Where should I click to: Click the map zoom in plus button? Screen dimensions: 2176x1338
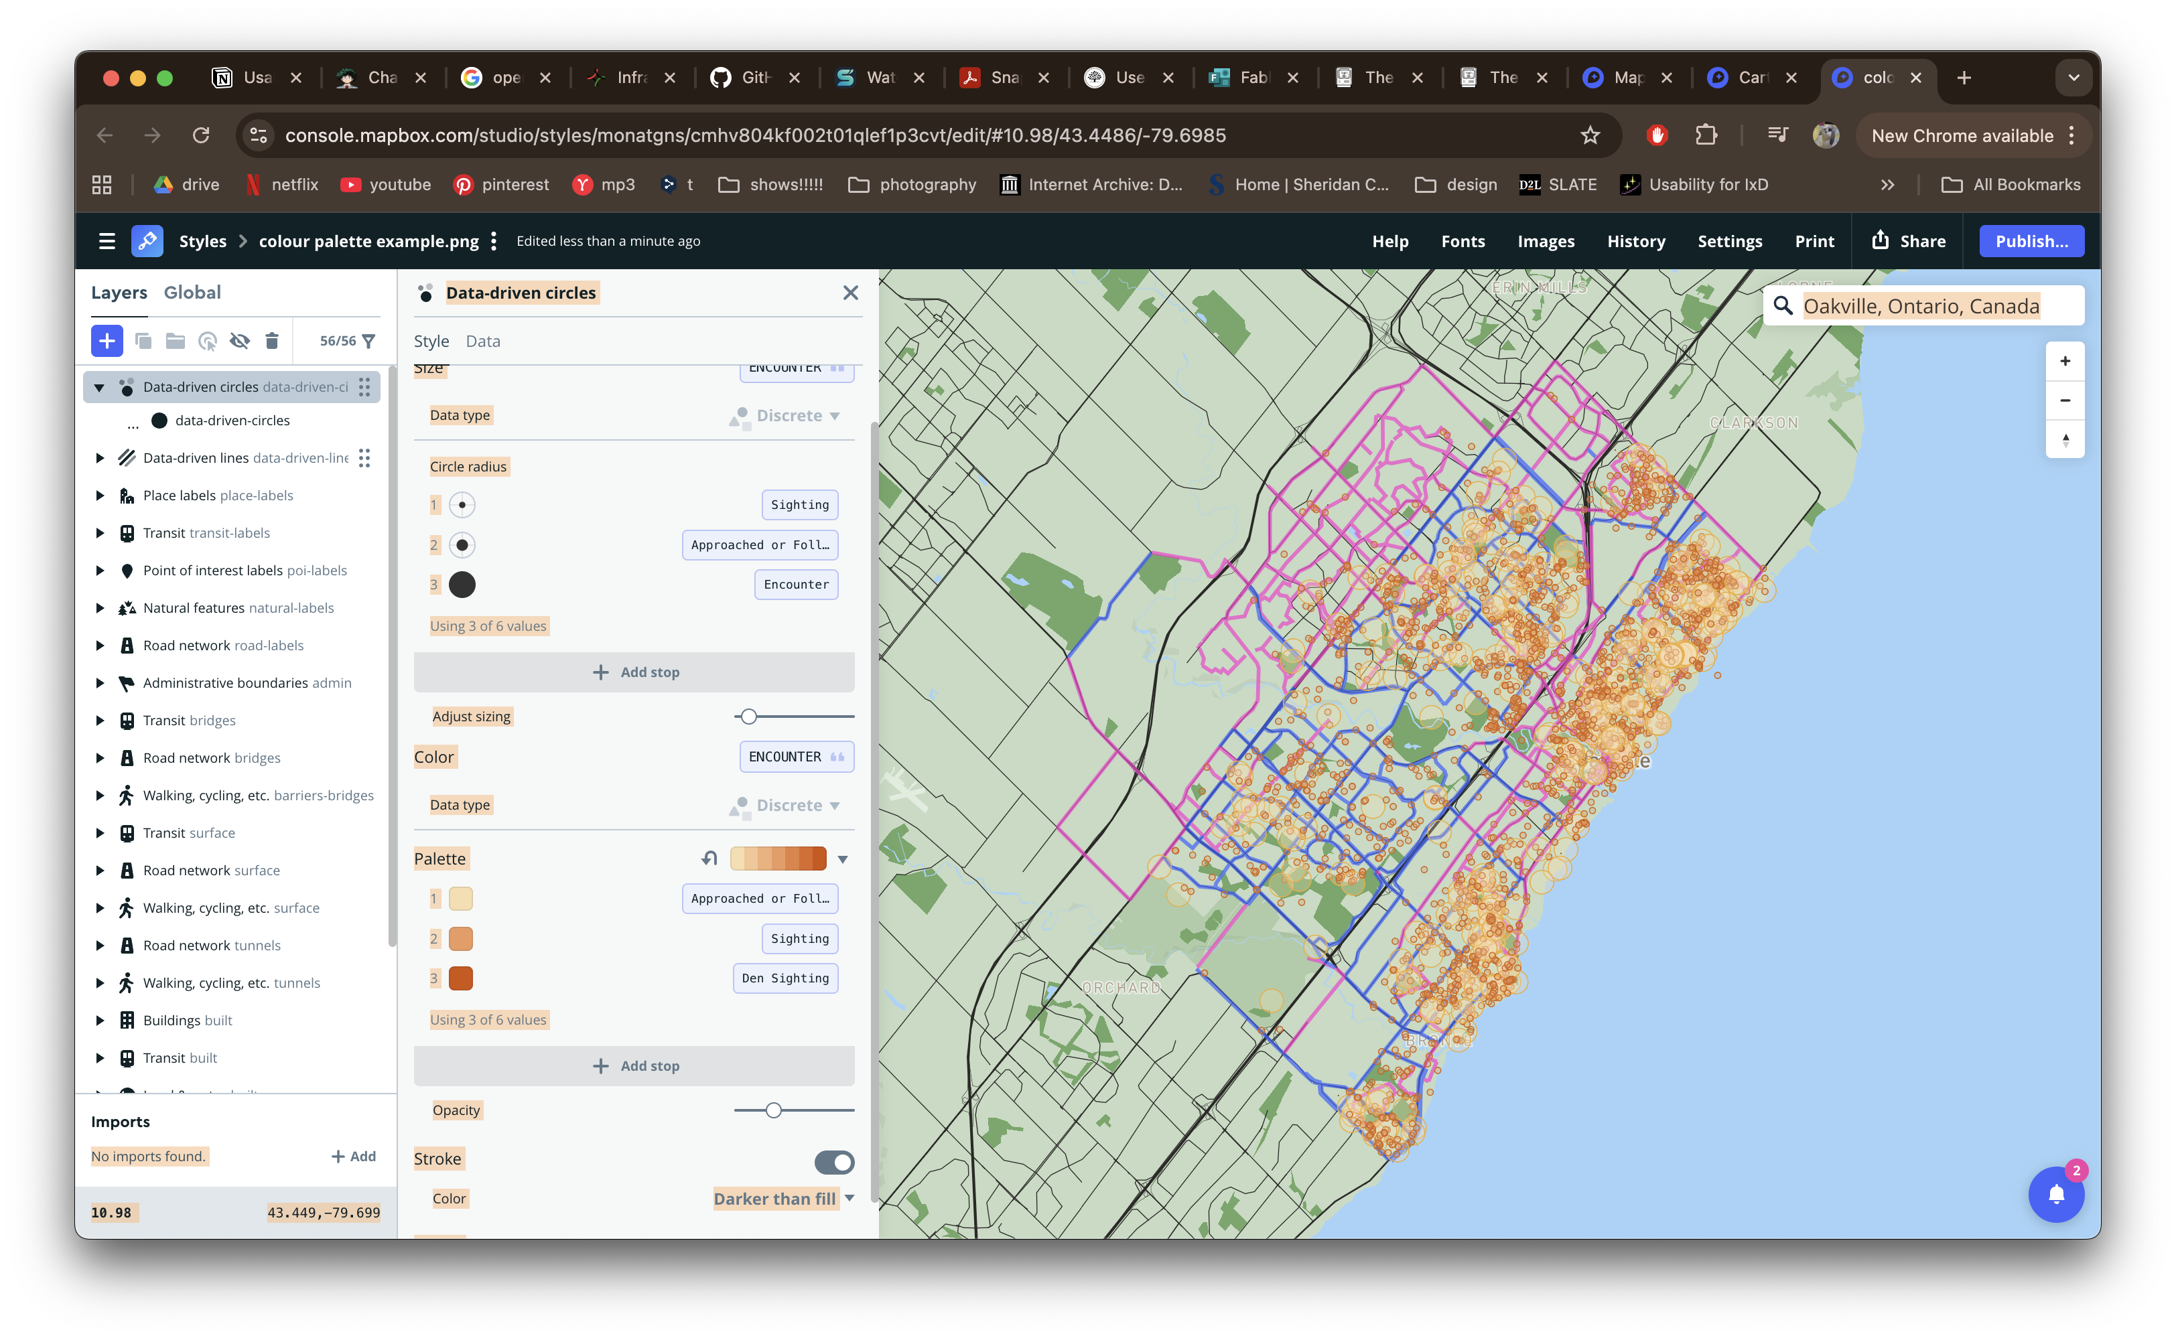coord(2065,361)
